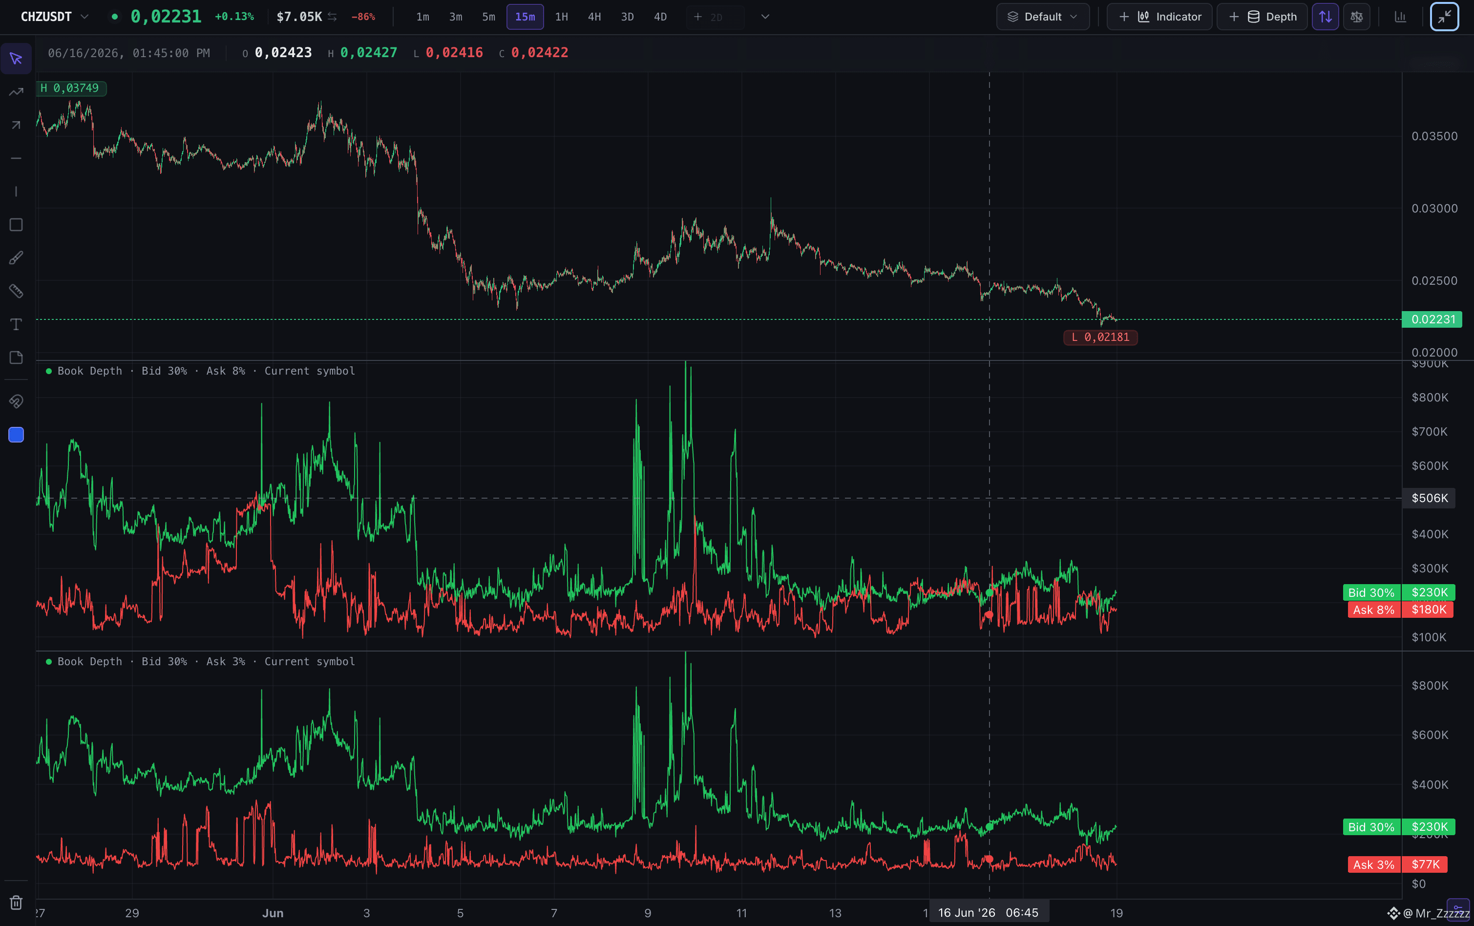Select the vertical line tool

click(x=16, y=191)
